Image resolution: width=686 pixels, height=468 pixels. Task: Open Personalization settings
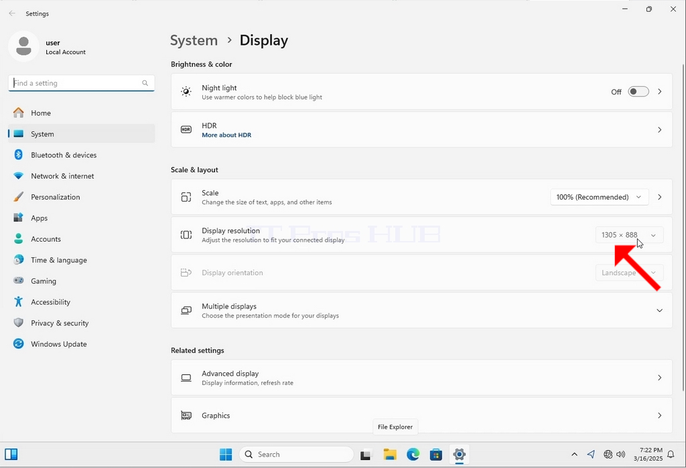click(x=81, y=197)
